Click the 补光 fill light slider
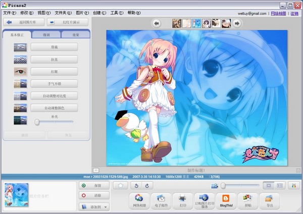 37,122
